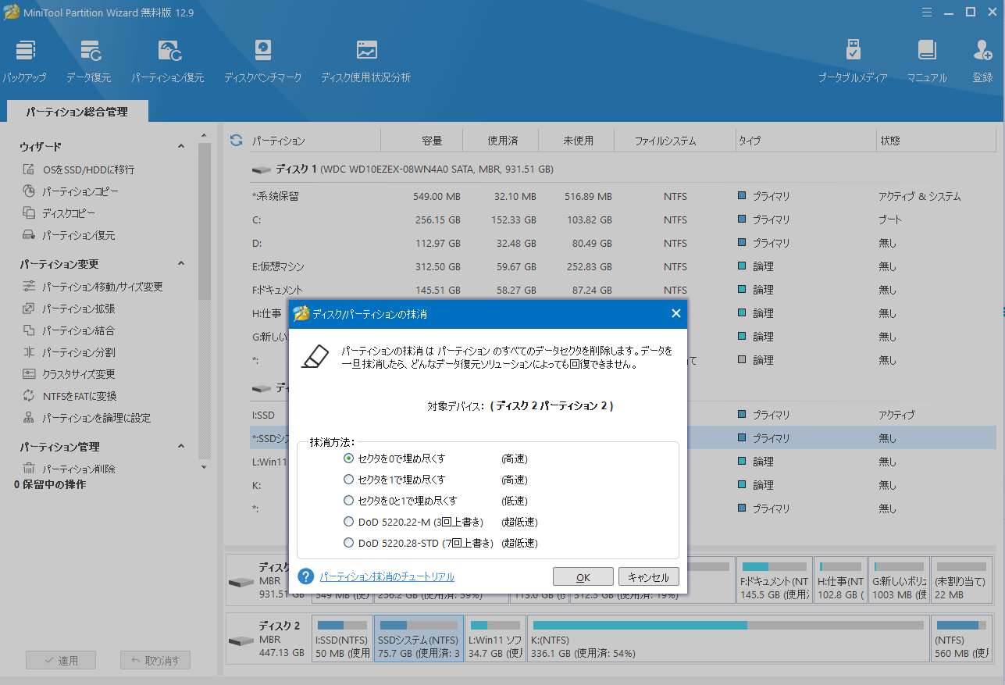Select L:Win11 block in disk map

[495, 637]
